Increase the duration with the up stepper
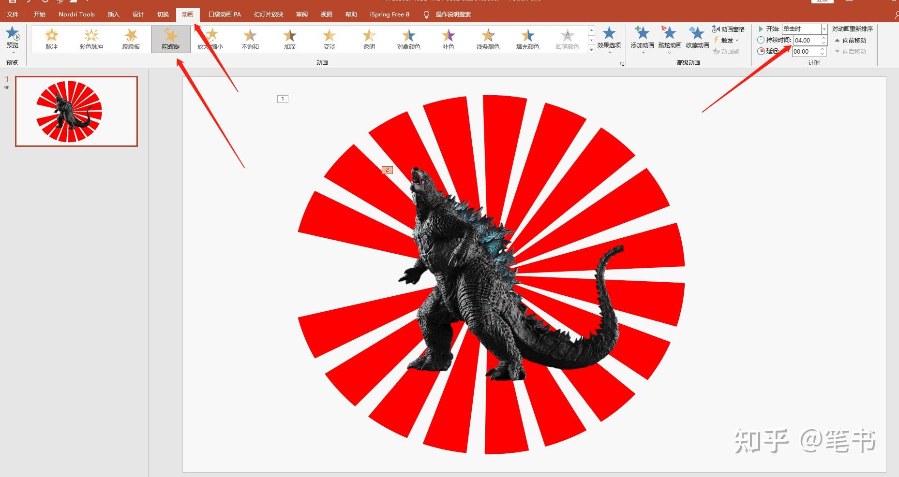Viewport: 899px width, 477px height. point(824,38)
